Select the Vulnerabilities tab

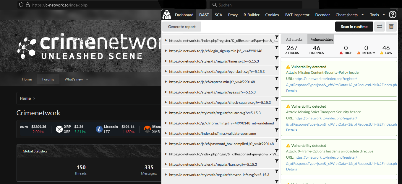pos(322,40)
